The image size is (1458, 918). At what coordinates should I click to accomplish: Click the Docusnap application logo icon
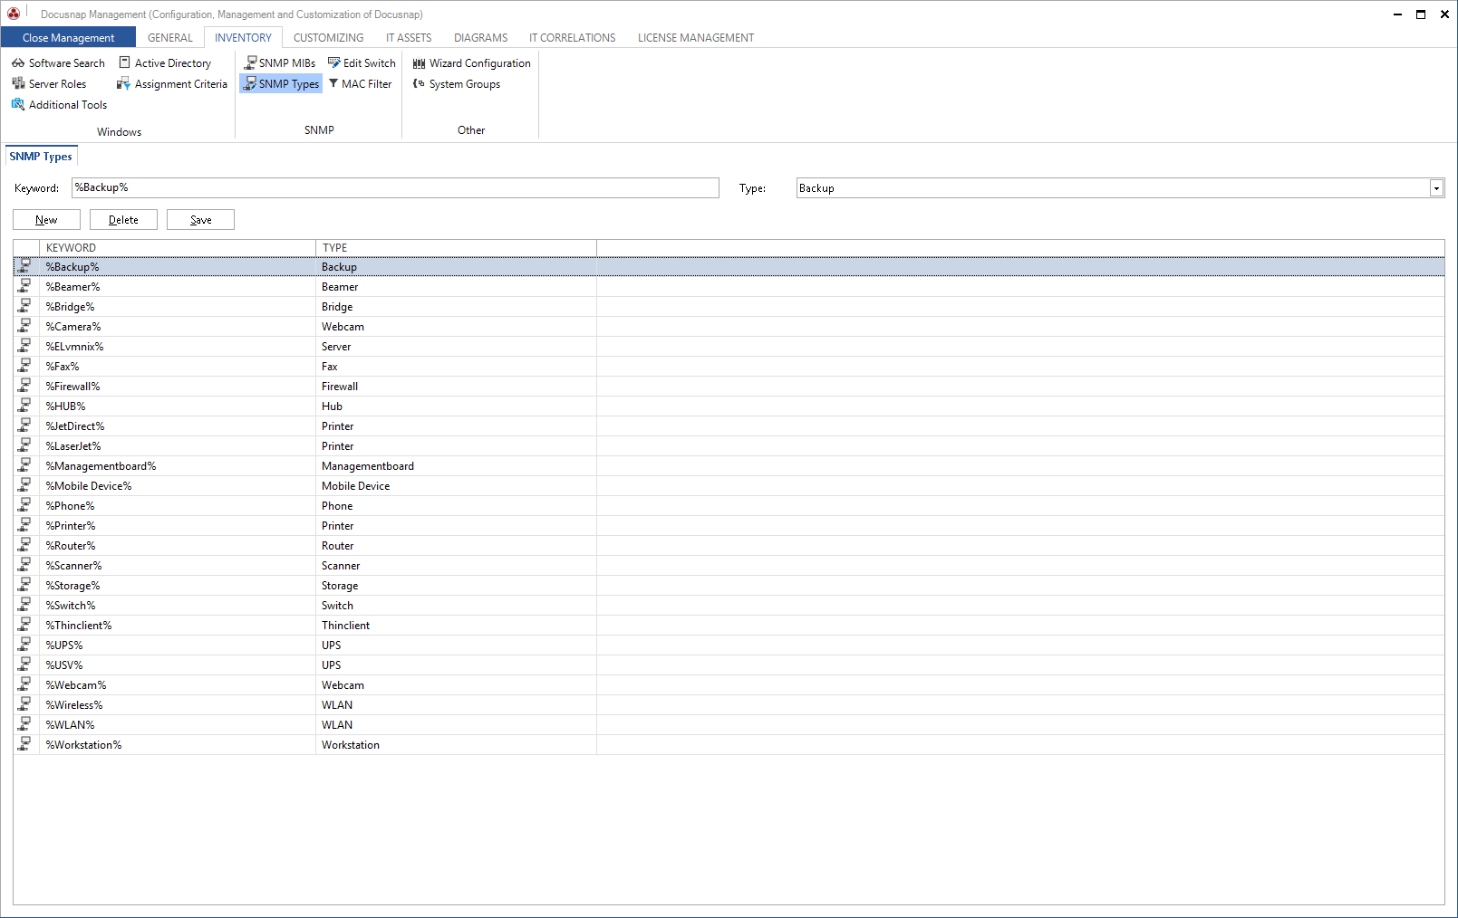coord(14,14)
